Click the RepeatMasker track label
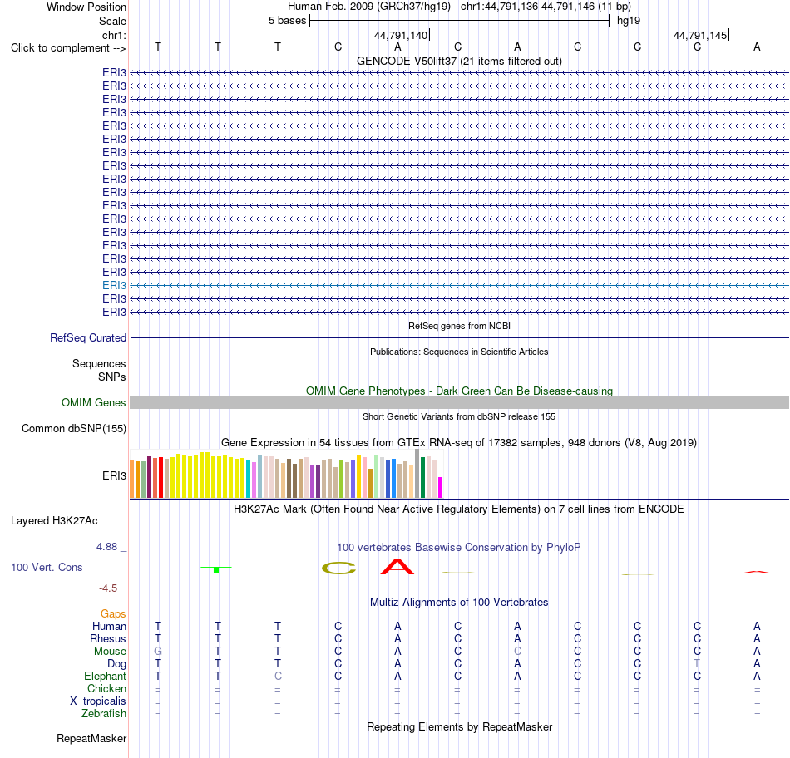The width and height of the screenshot is (790, 758). (91, 738)
